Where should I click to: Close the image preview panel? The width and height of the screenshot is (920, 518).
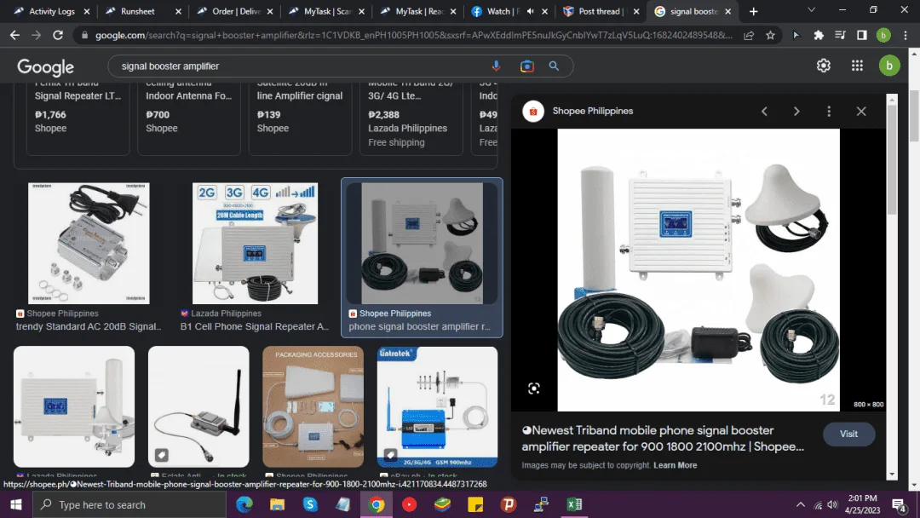click(x=860, y=111)
